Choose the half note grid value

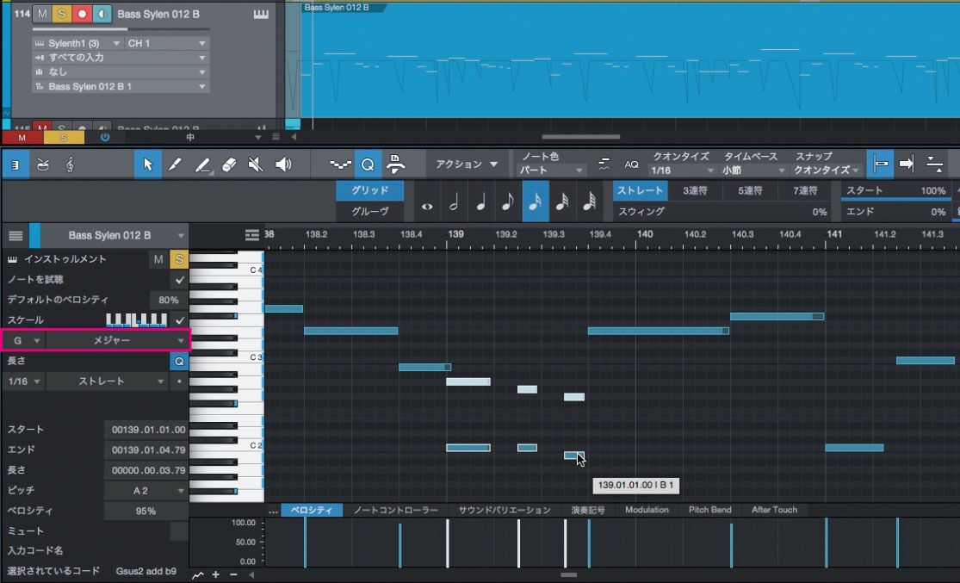(455, 202)
